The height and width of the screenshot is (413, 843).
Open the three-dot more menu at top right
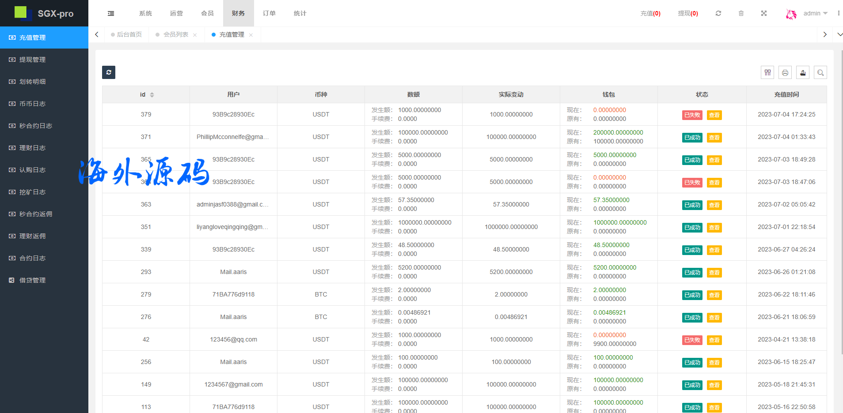tap(839, 14)
